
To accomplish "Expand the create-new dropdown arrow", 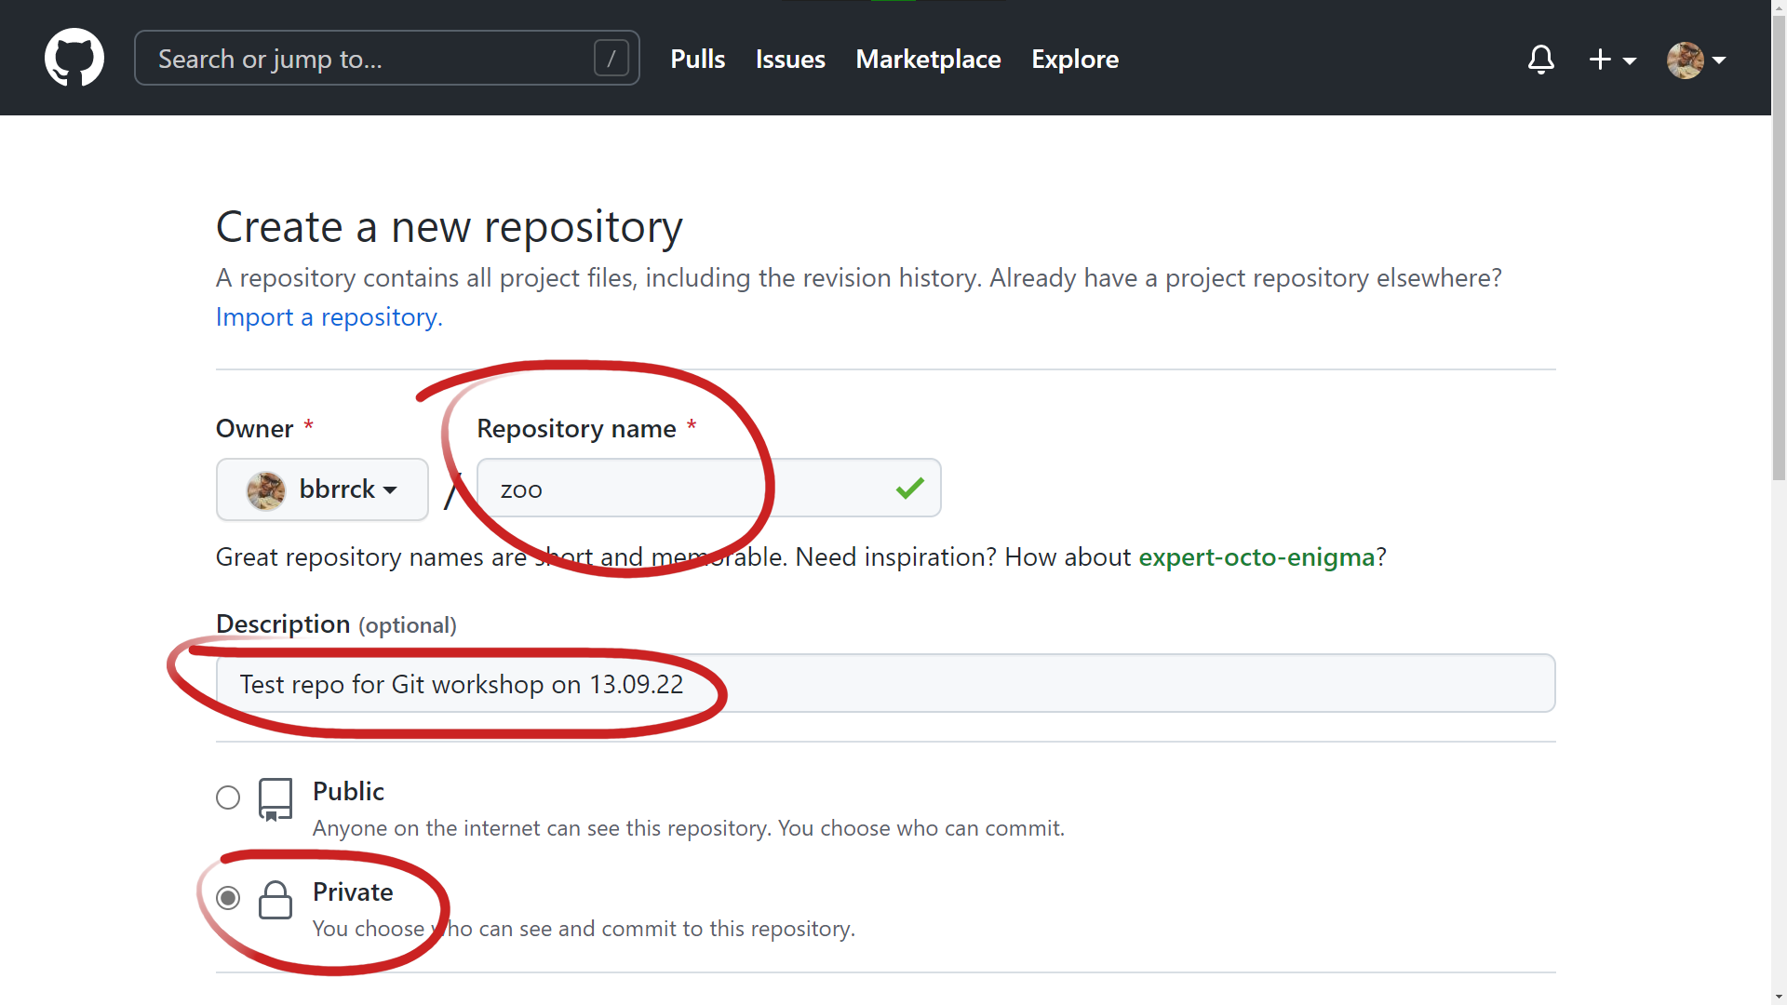I will click(1630, 60).
